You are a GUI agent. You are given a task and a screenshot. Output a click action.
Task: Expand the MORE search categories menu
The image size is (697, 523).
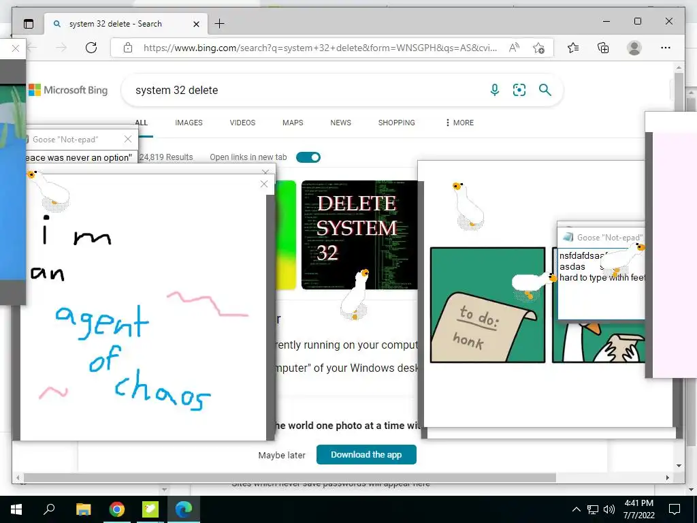coord(459,123)
